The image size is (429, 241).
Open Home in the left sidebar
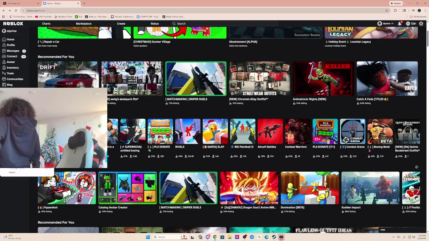(8, 39)
